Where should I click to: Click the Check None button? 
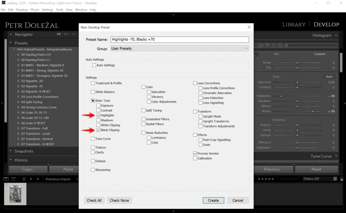119,200
